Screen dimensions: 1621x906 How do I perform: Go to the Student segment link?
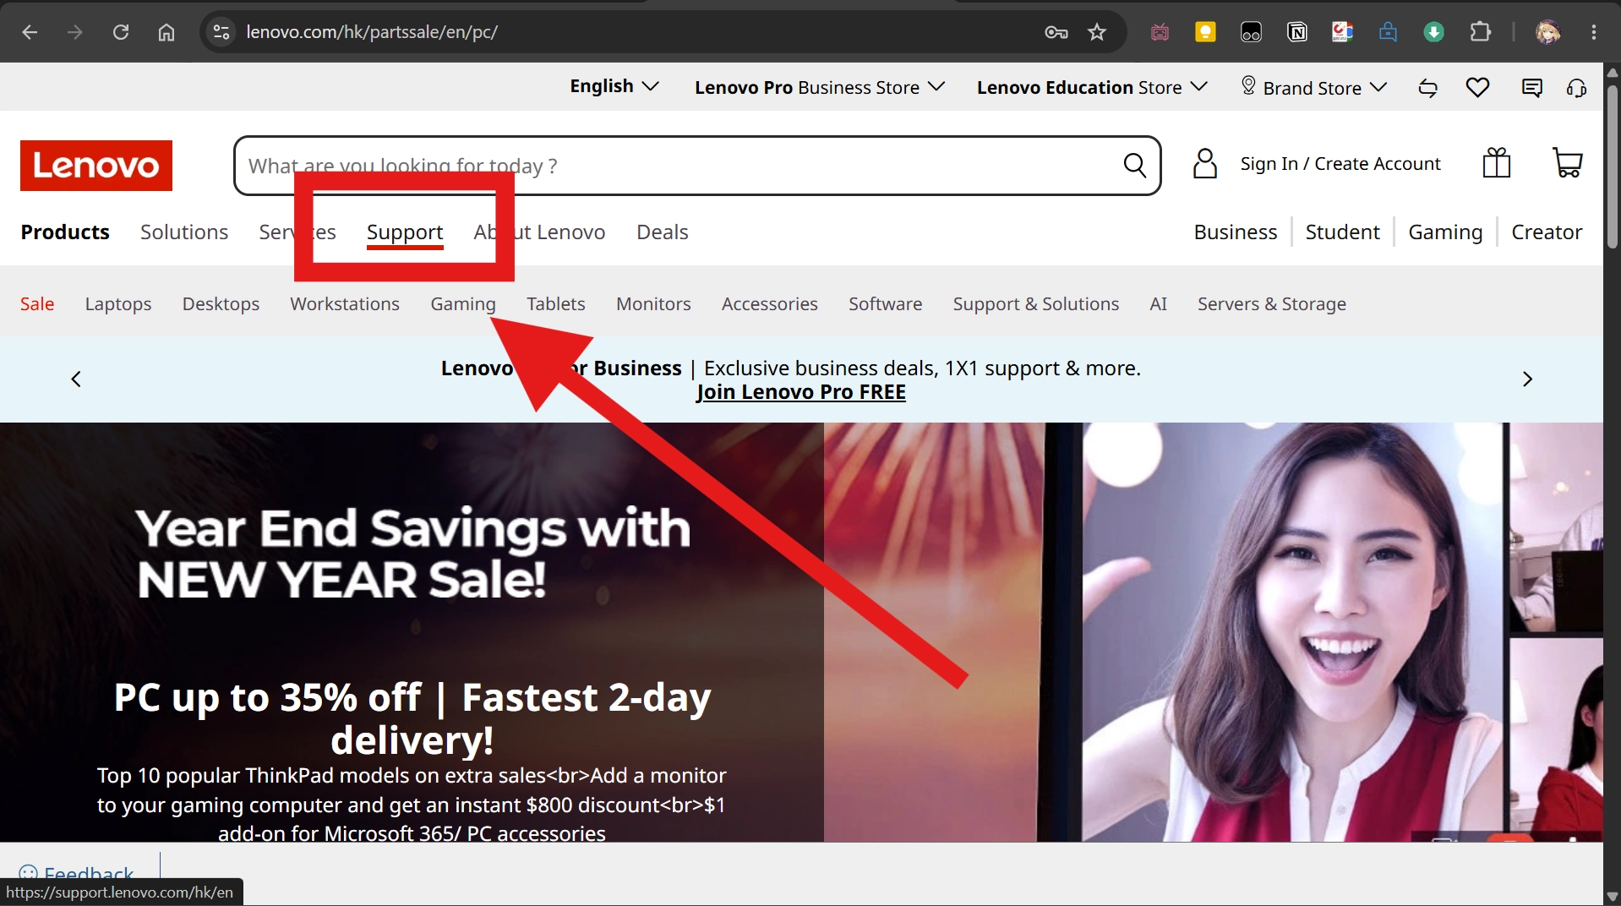click(1342, 232)
